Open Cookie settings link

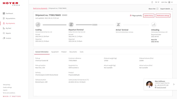[x=7, y=87]
